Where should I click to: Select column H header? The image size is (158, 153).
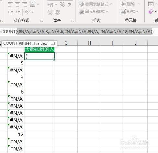click(89, 43)
